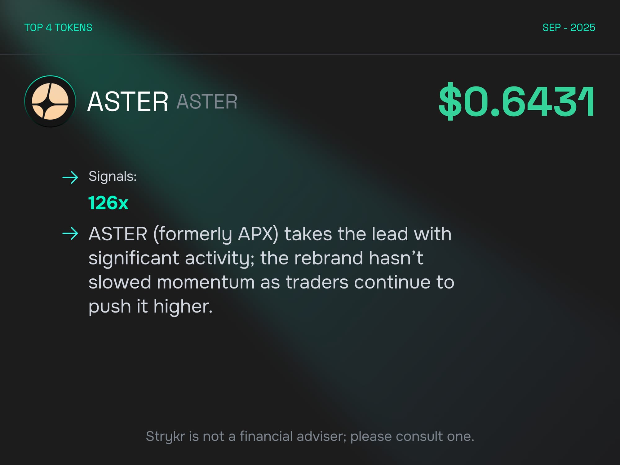Click the white ASTER token name
This screenshot has height=465, width=620.
point(128,101)
